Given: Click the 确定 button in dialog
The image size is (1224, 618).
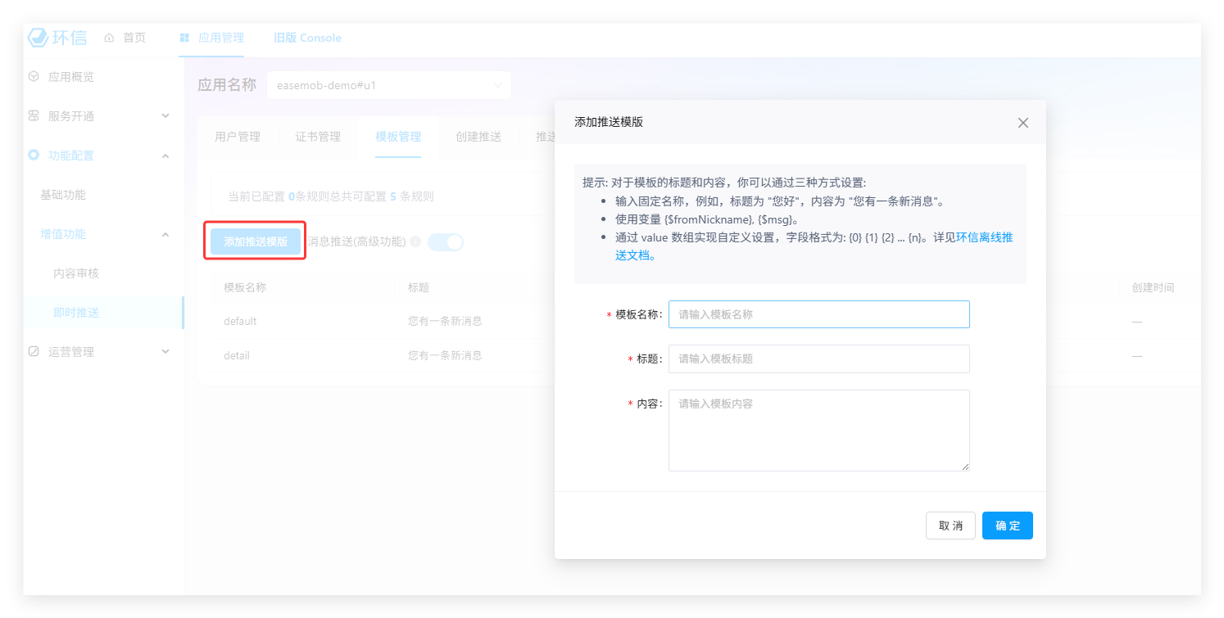Looking at the screenshot, I should click(x=1007, y=526).
